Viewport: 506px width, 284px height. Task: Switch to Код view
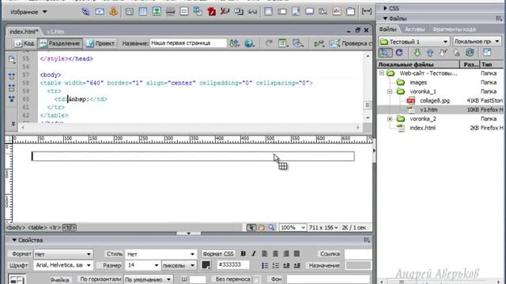click(25, 43)
